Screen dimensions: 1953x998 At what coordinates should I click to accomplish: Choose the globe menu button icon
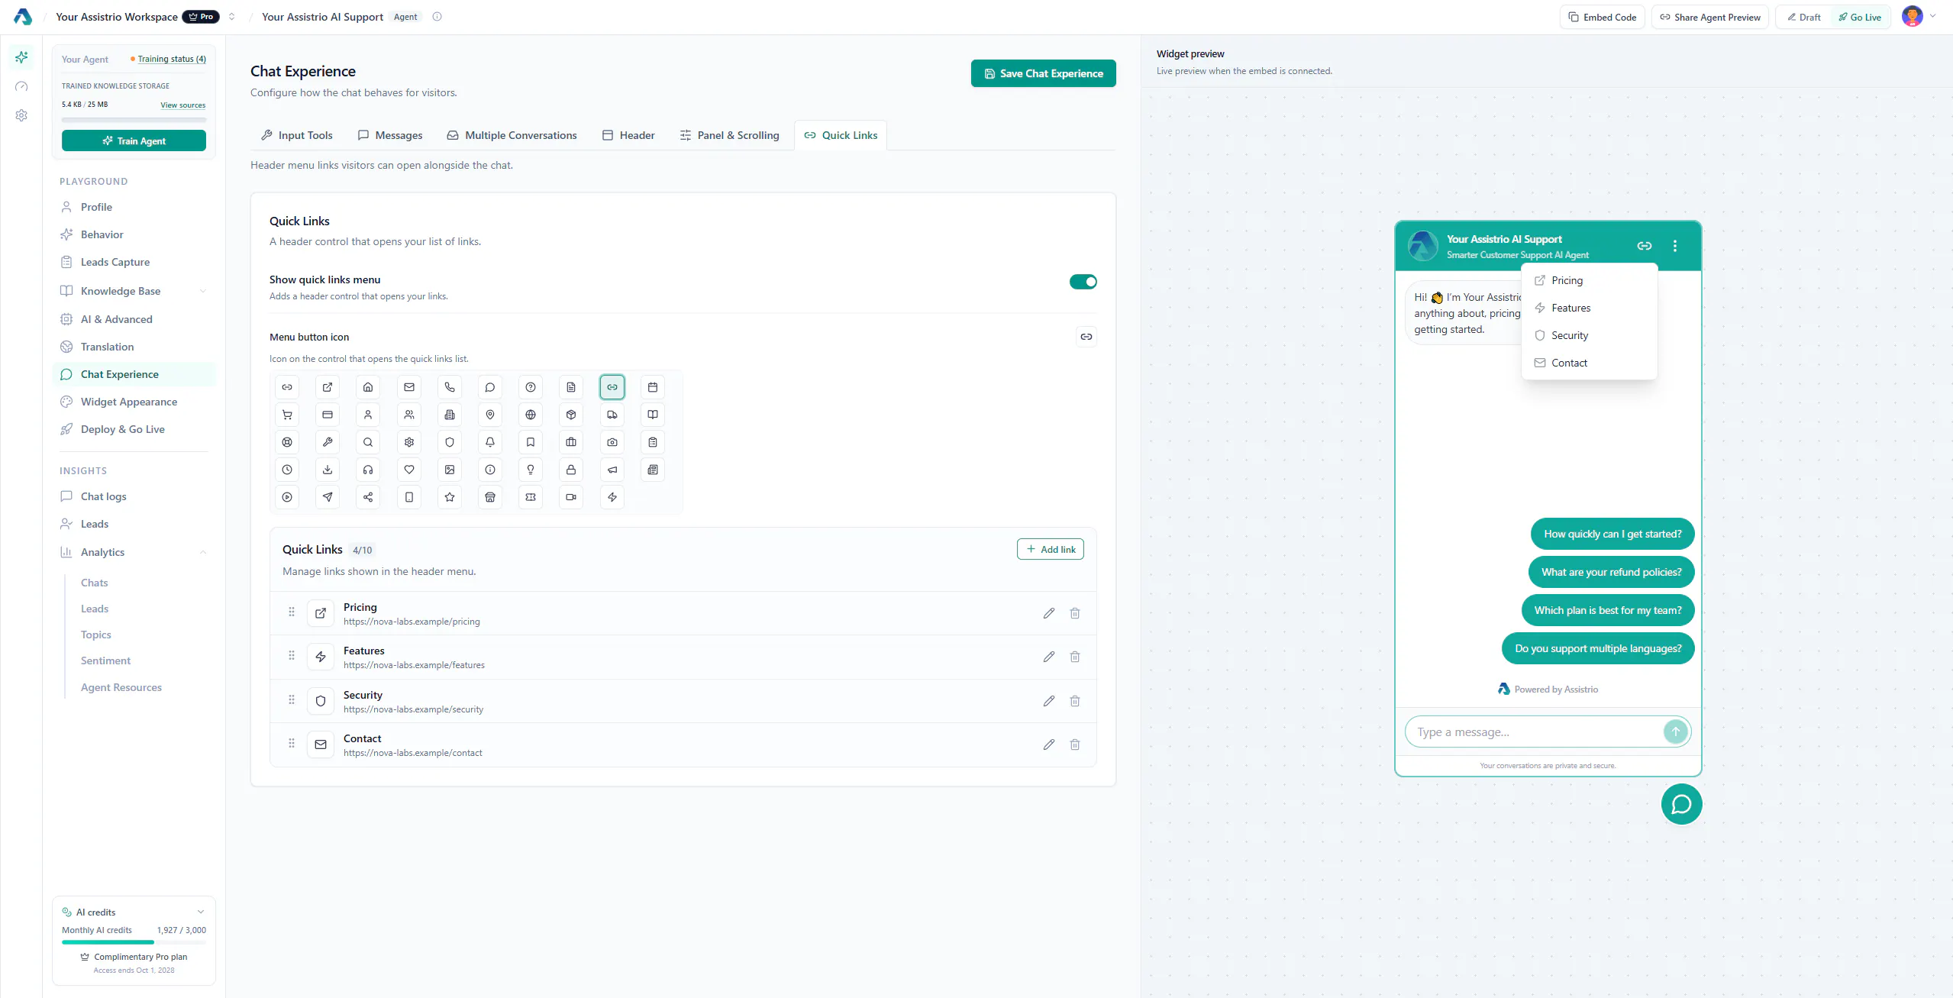pos(531,415)
